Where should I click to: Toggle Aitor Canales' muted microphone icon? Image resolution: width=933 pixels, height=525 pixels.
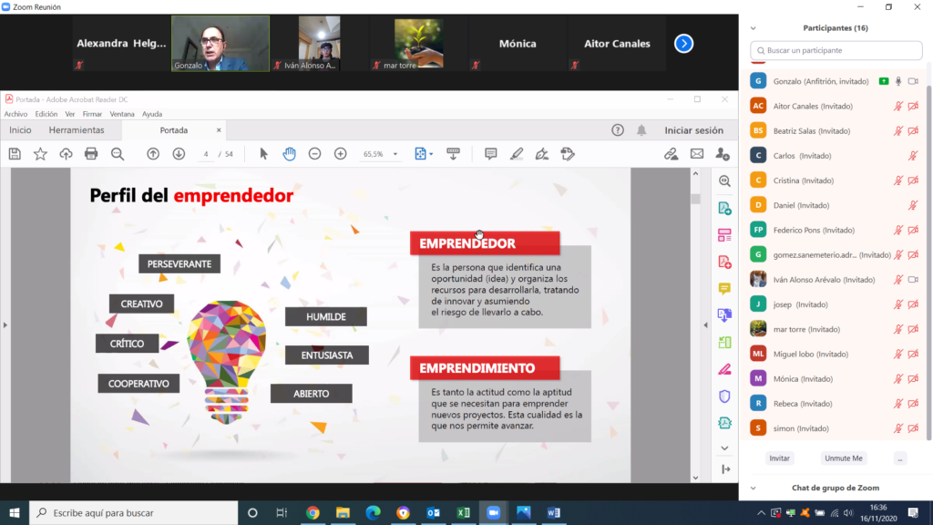(898, 107)
